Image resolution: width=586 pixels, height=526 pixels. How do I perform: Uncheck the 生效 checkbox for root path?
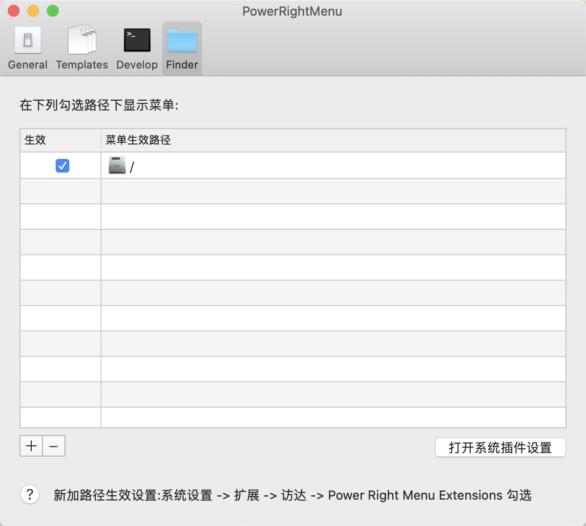point(63,166)
